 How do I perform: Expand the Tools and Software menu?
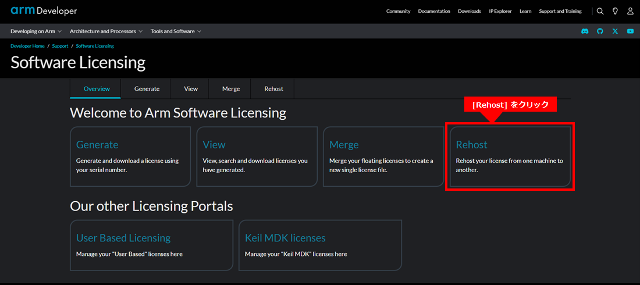point(176,31)
